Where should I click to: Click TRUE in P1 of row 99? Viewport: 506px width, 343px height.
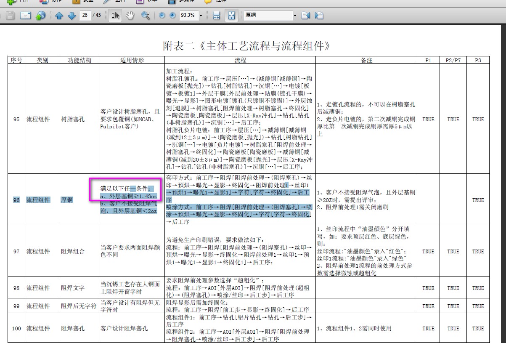point(428,306)
